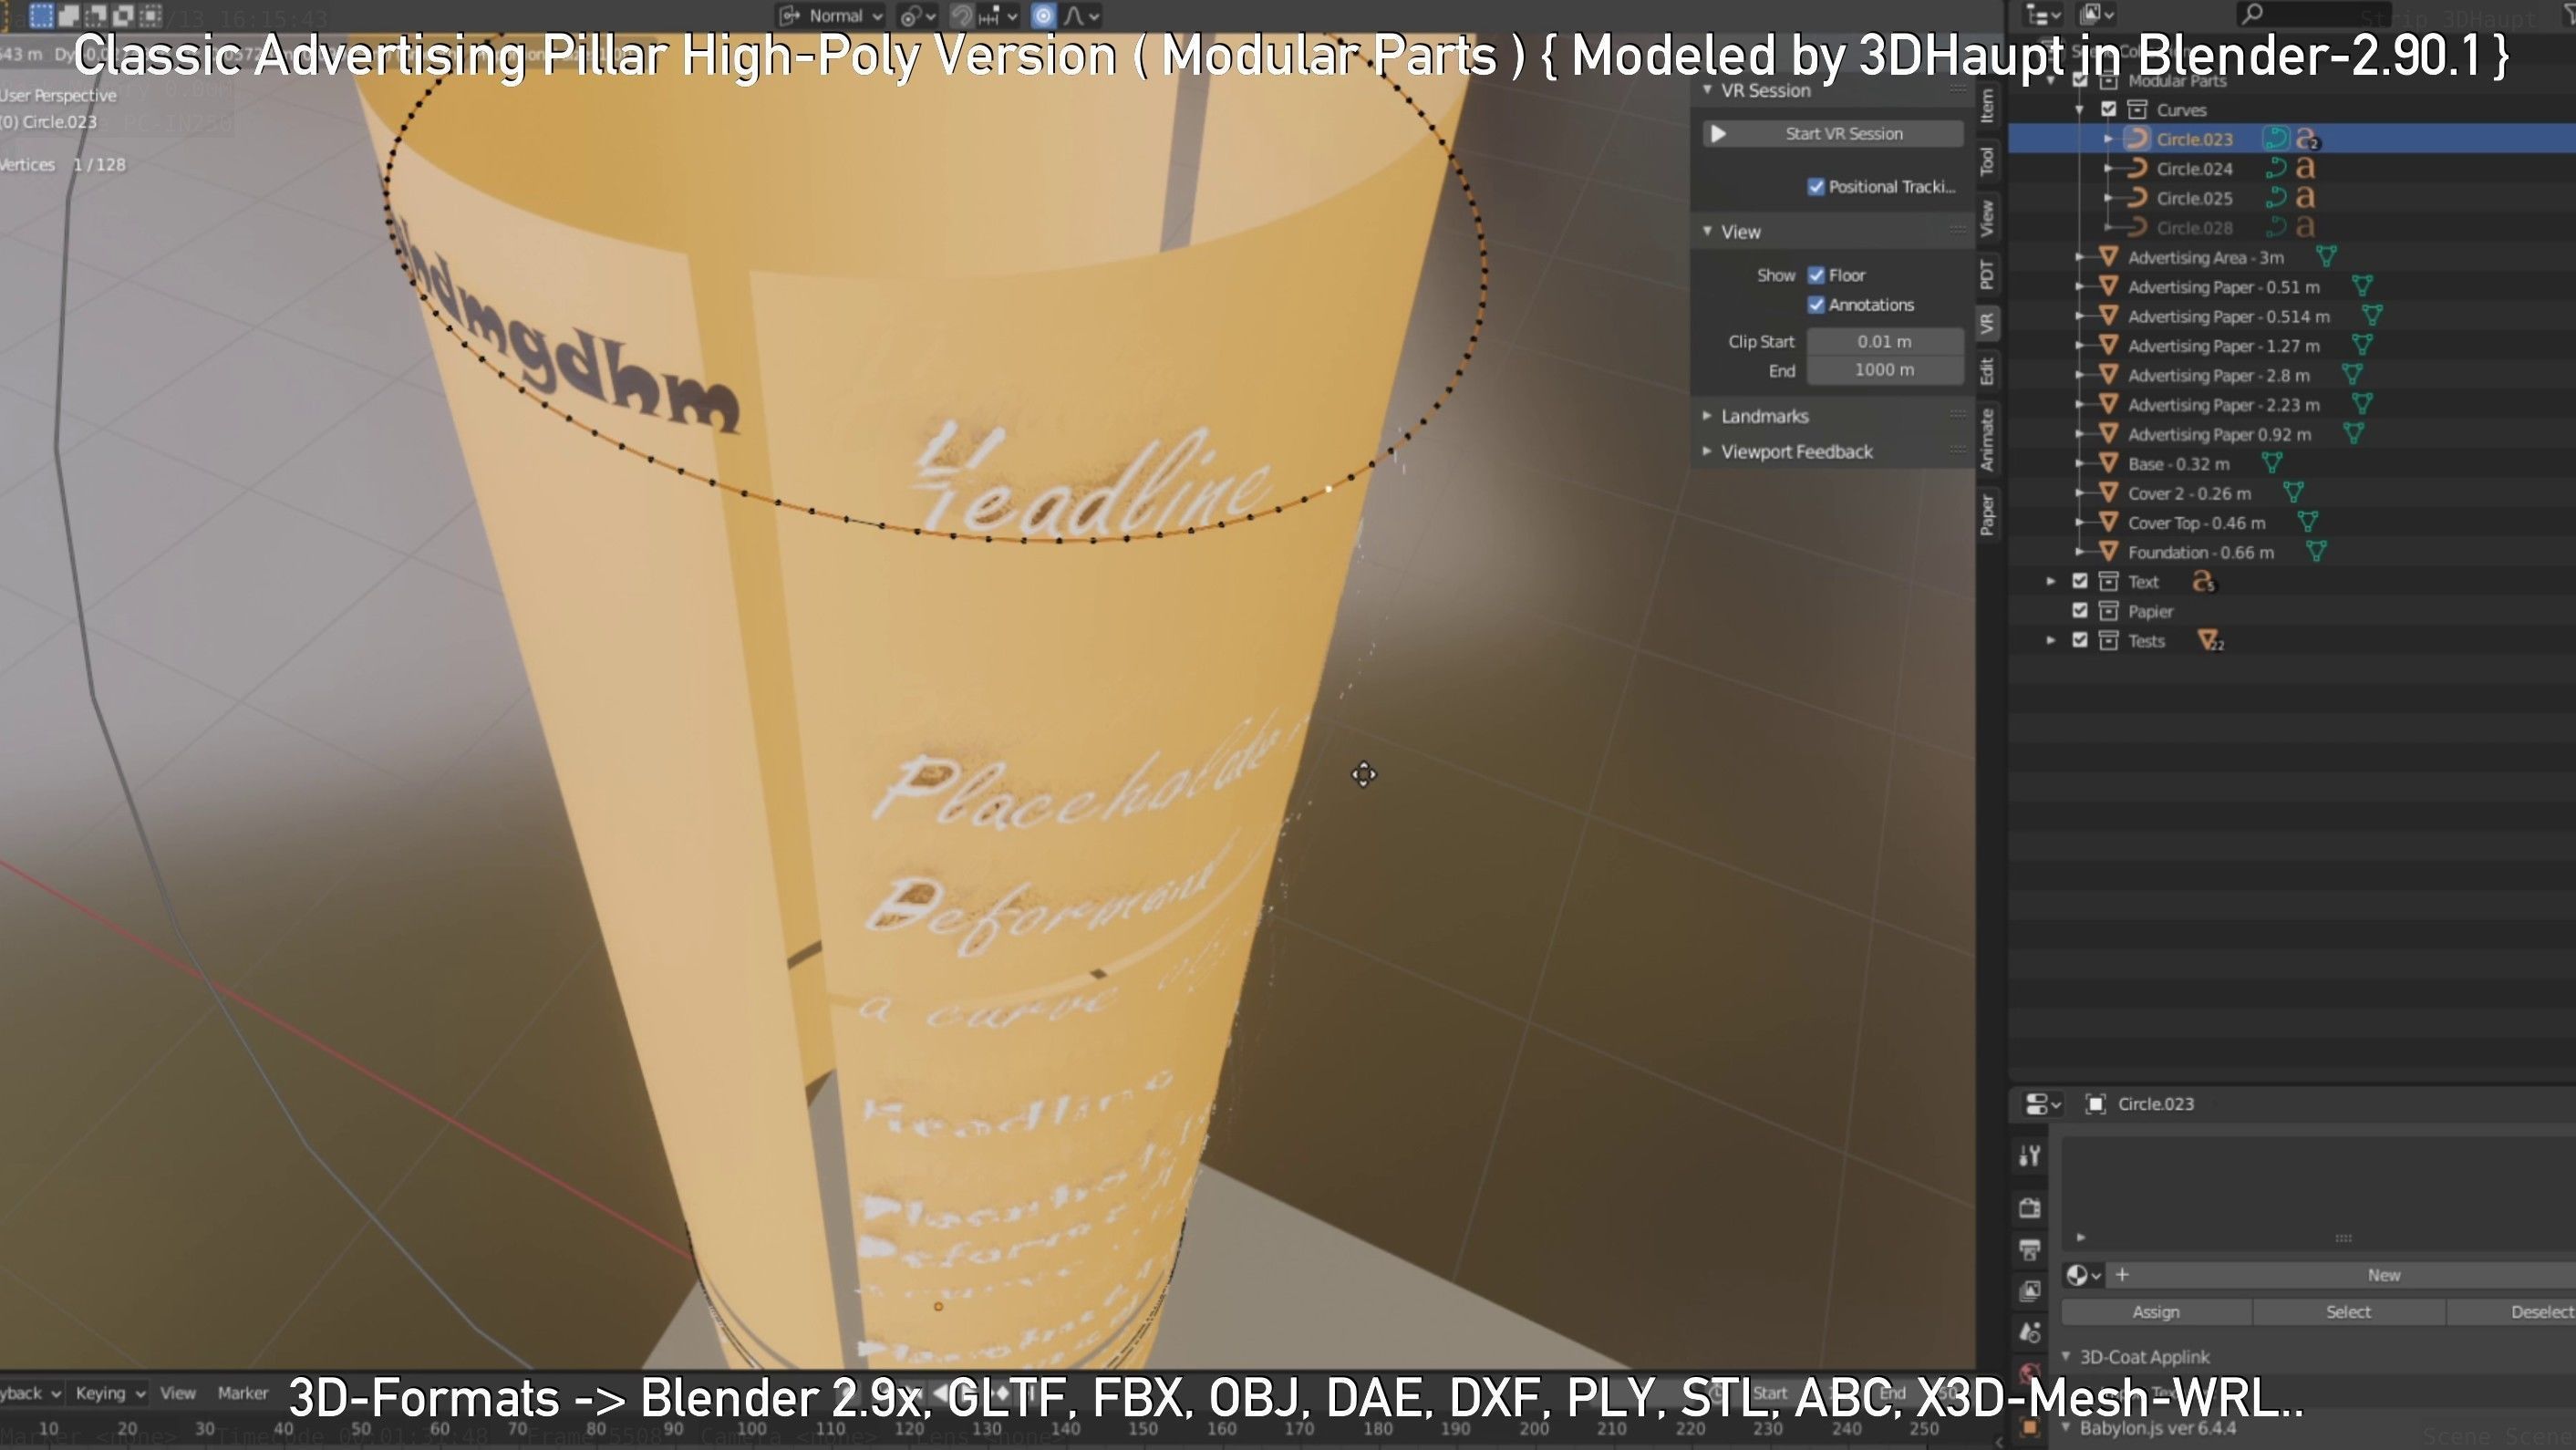Image resolution: width=2576 pixels, height=1450 pixels.
Task: Toggle the Text collection checkbox
Action: pyautogui.click(x=2080, y=581)
